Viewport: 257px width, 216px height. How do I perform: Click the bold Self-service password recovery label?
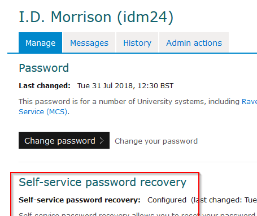click(80, 200)
